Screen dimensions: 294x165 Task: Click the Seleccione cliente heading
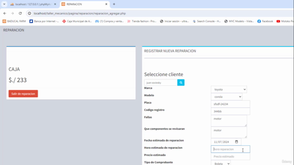point(164,74)
